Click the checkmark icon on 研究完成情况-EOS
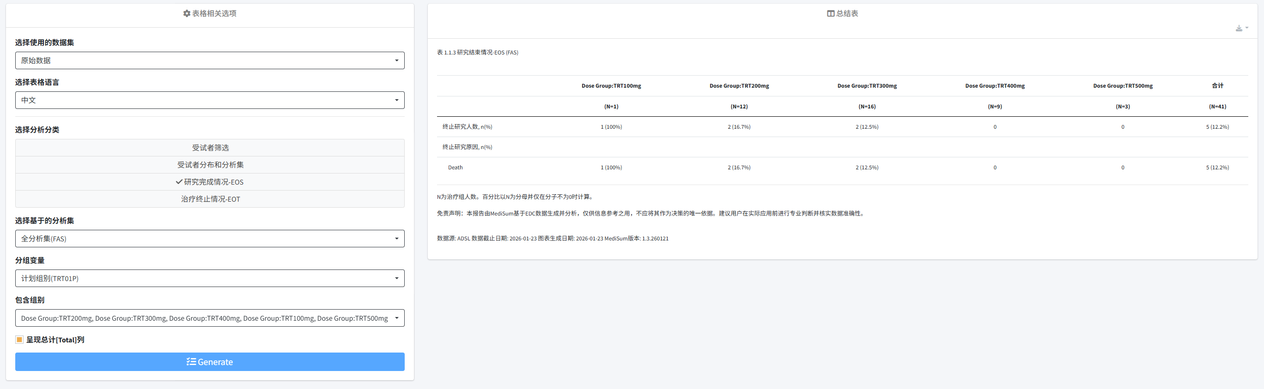This screenshot has height=389, width=1264. tap(179, 182)
